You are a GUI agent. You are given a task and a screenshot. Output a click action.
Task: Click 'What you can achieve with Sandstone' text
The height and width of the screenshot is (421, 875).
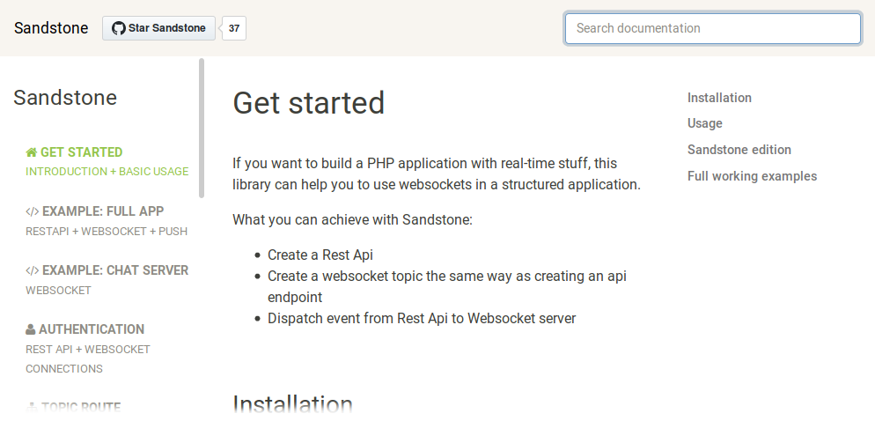point(353,220)
